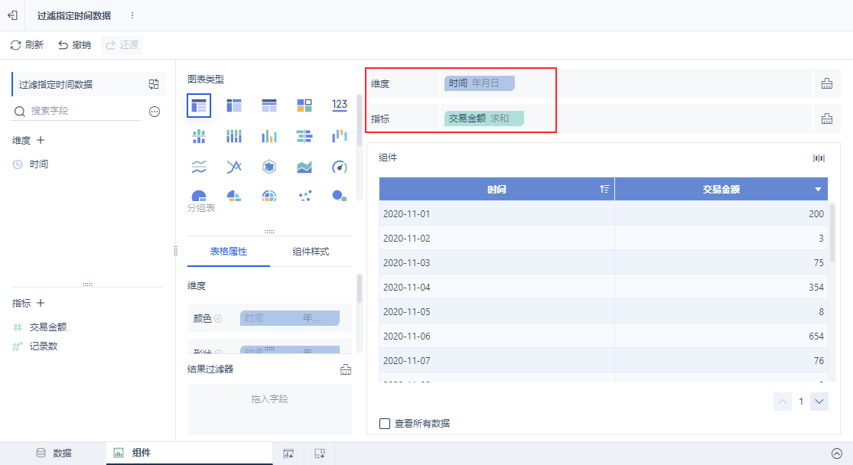The image size is (853, 465).
Task: Open the more options circle beside search
Action: click(155, 112)
